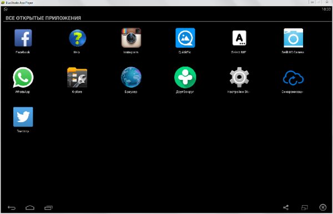Minimize the BlueStacks App Player window

click(312, 2)
